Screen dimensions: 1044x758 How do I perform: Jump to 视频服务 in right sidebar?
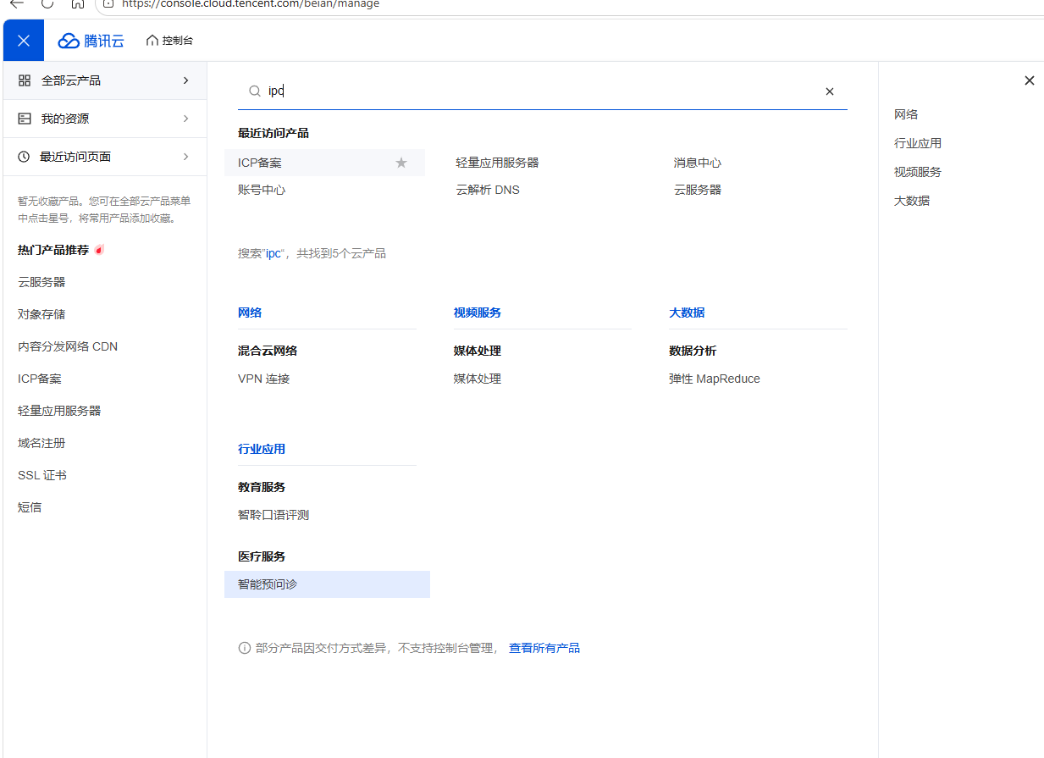point(918,172)
